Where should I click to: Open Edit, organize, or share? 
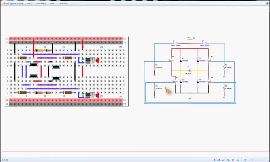(13, 3)
